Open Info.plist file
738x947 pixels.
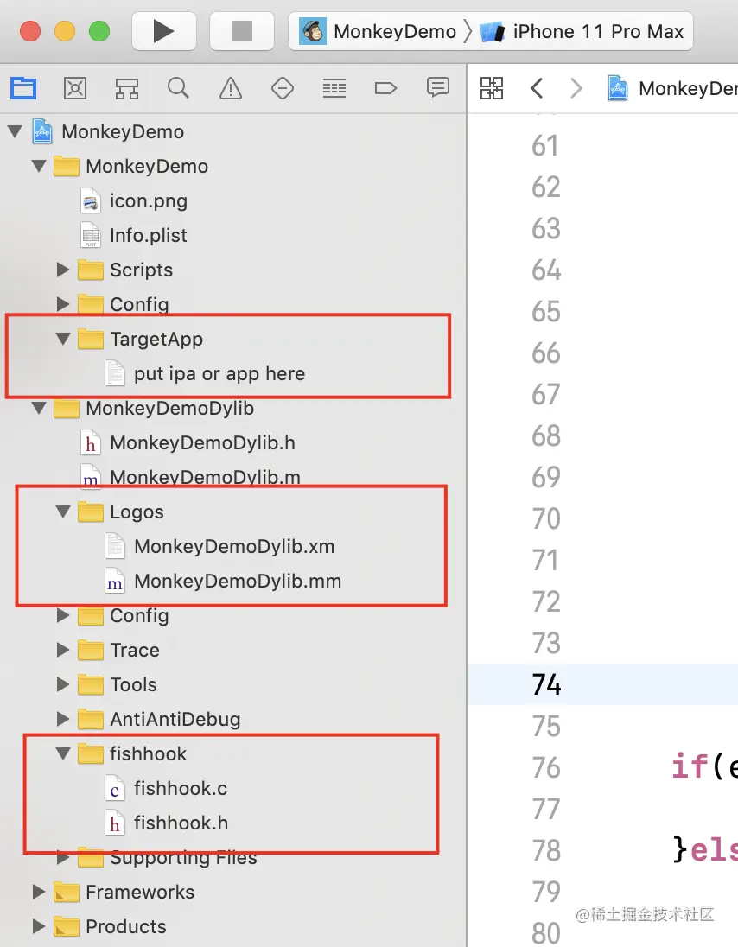134,235
